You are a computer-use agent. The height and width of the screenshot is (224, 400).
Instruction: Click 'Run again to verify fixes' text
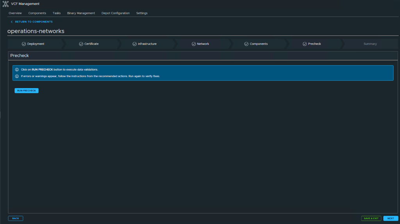(144, 76)
